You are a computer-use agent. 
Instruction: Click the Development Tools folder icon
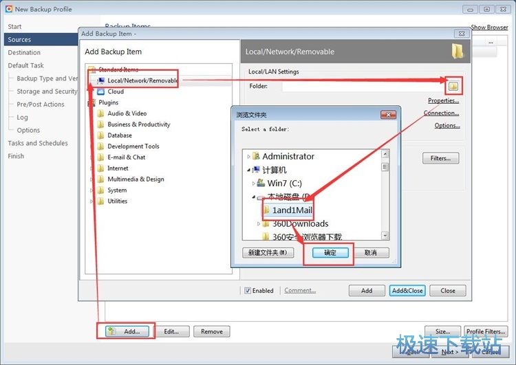point(100,146)
